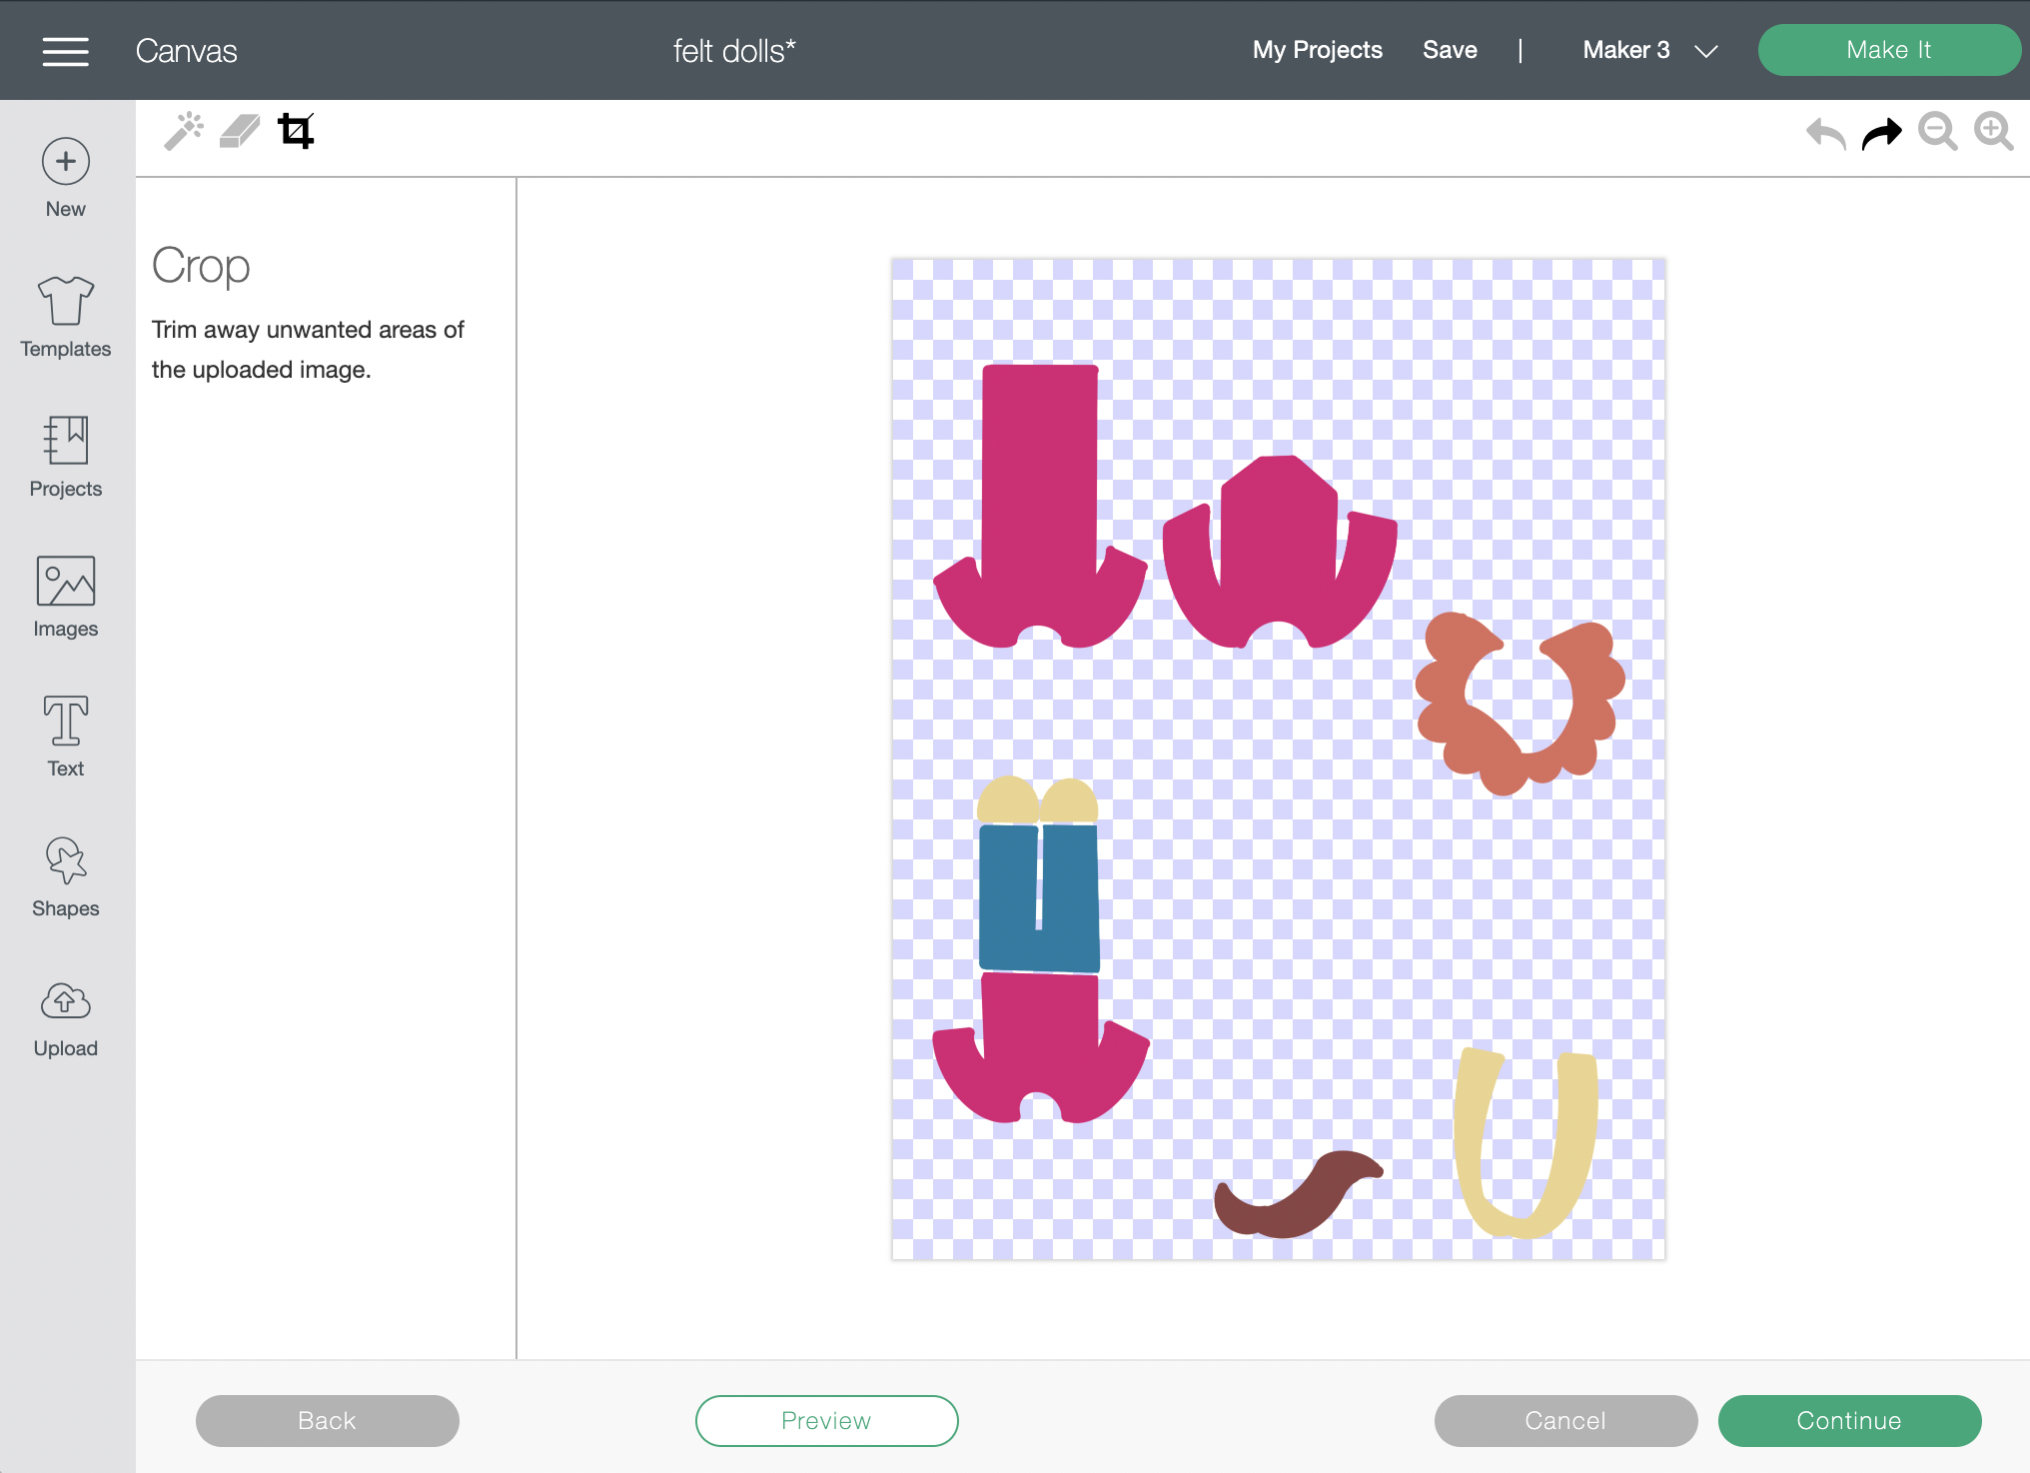Screen dimensions: 2030x1473
Task: Zoom out of the image
Action: pyautogui.click(x=1938, y=132)
